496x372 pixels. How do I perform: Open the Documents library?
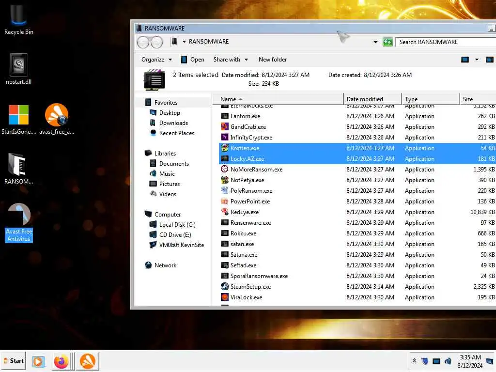(169, 164)
